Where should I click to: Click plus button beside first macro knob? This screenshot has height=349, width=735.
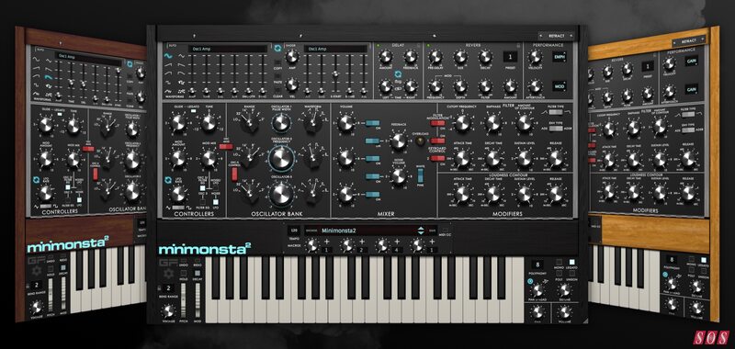[327, 242]
